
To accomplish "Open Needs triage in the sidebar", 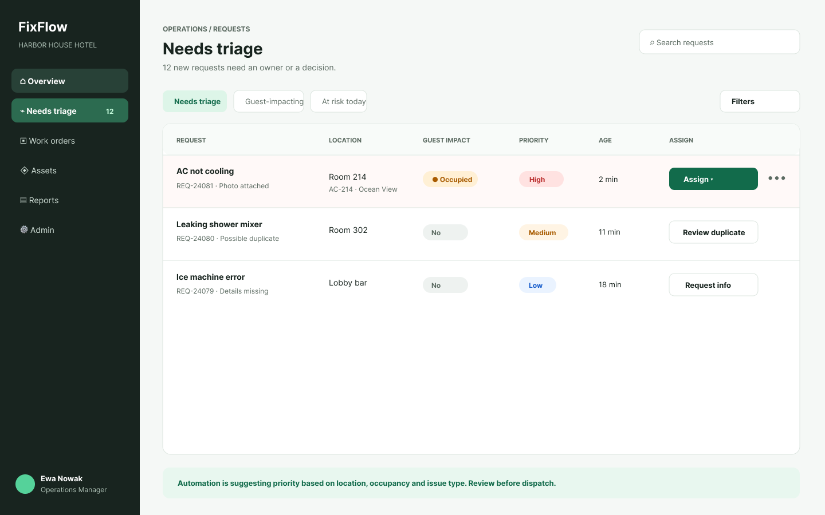I will 70,110.
